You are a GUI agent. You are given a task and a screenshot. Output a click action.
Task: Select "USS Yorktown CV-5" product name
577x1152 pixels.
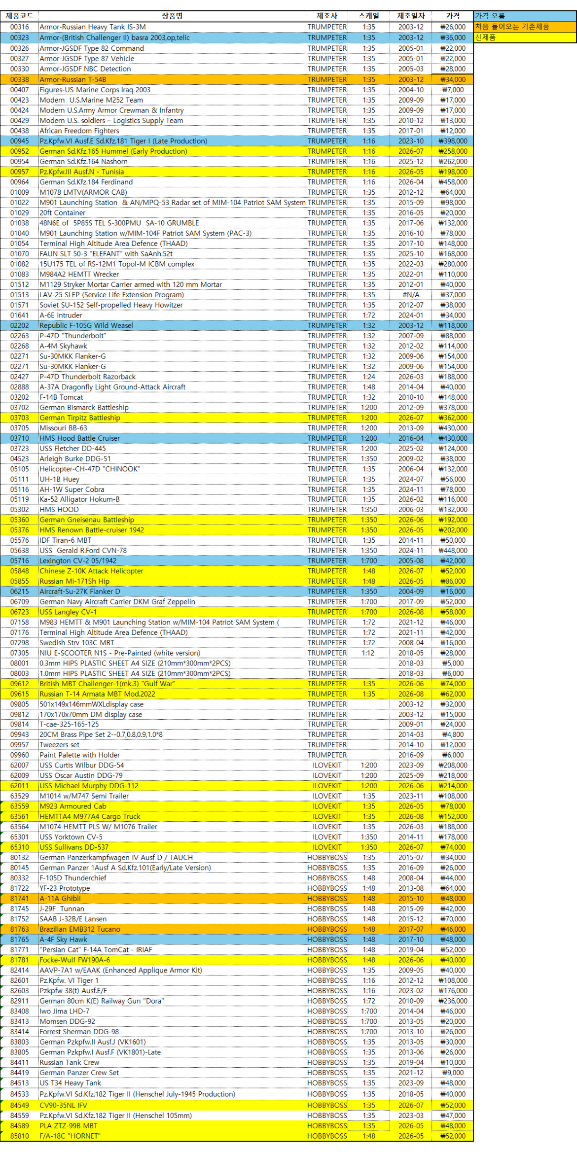(x=72, y=837)
